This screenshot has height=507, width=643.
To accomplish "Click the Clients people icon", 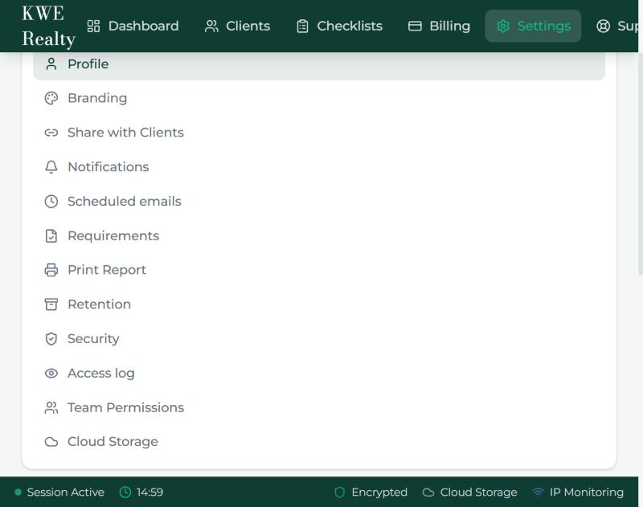I will 211,27.
